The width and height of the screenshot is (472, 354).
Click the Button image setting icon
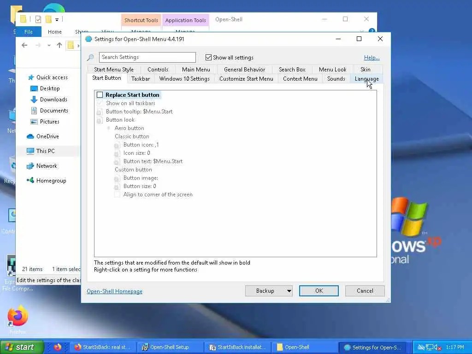(117, 178)
